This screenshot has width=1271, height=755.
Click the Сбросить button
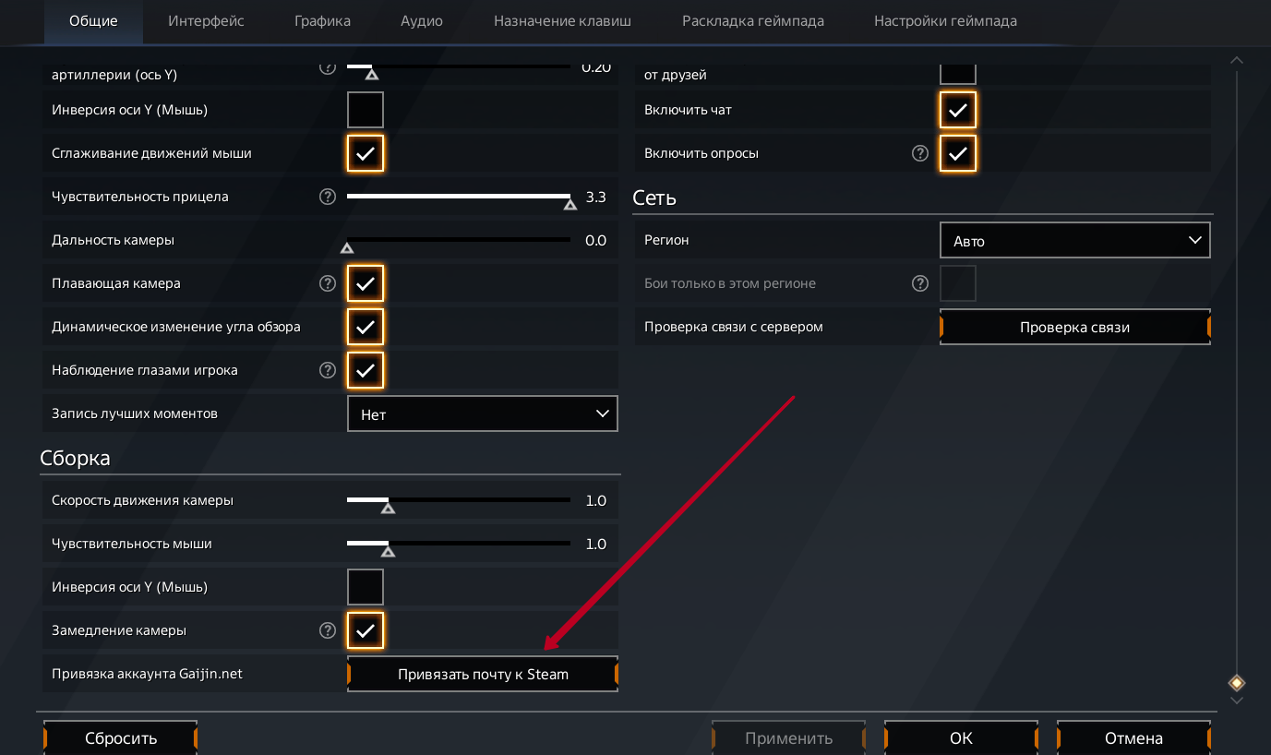[x=121, y=738]
